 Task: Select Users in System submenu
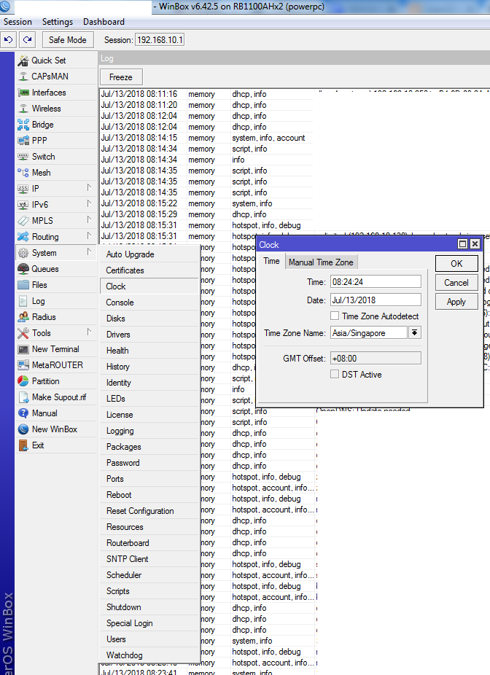(x=149, y=639)
